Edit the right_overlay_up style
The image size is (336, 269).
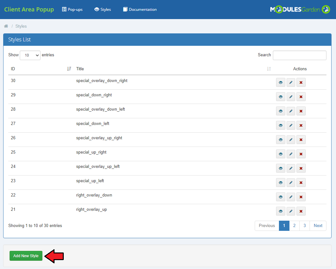pos(291,211)
